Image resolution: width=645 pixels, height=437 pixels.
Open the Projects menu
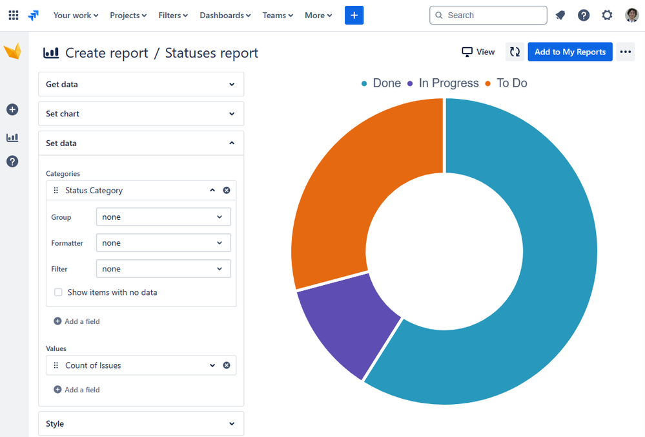point(128,16)
